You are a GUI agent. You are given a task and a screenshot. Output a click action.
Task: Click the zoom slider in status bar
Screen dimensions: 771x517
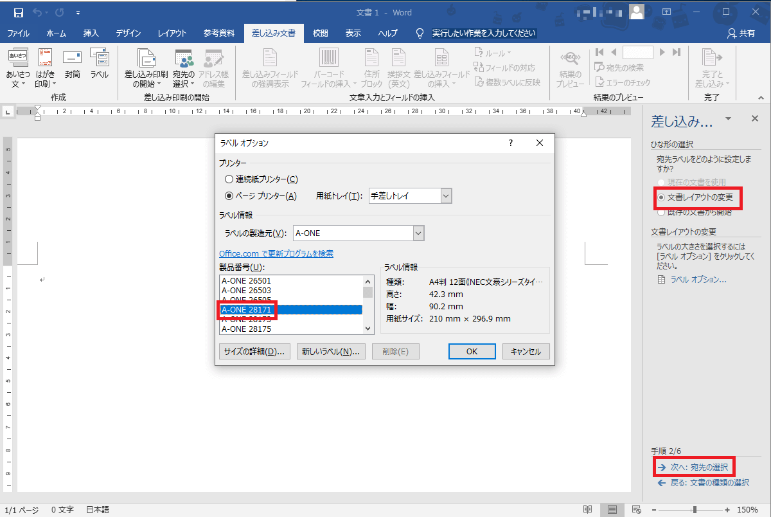click(x=695, y=509)
